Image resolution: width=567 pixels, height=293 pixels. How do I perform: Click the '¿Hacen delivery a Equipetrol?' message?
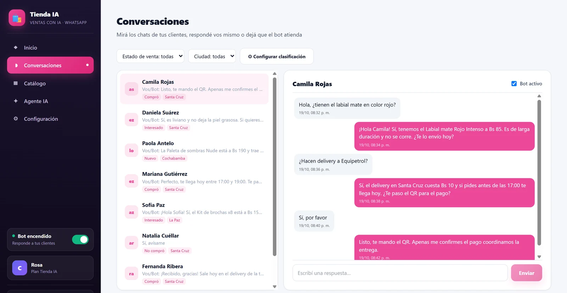point(333,165)
